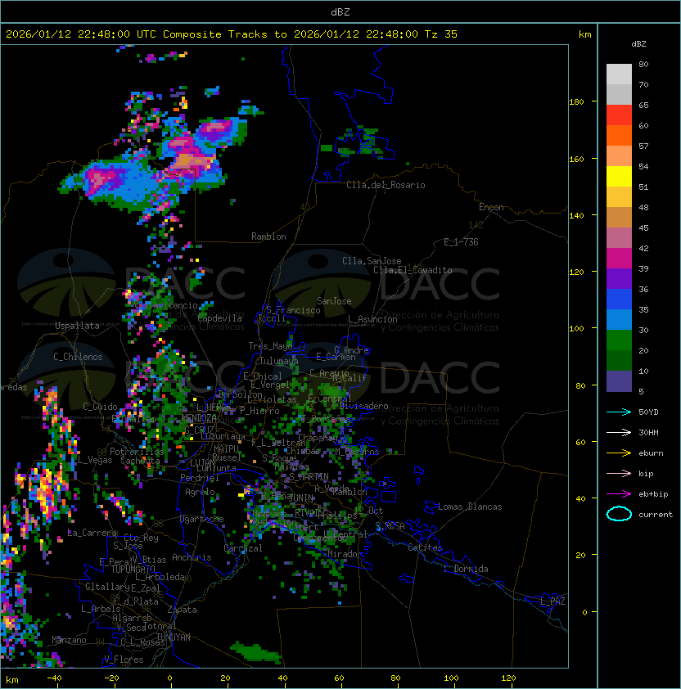
Task: Click the TUPUNGATO label
Action: [x=133, y=569]
